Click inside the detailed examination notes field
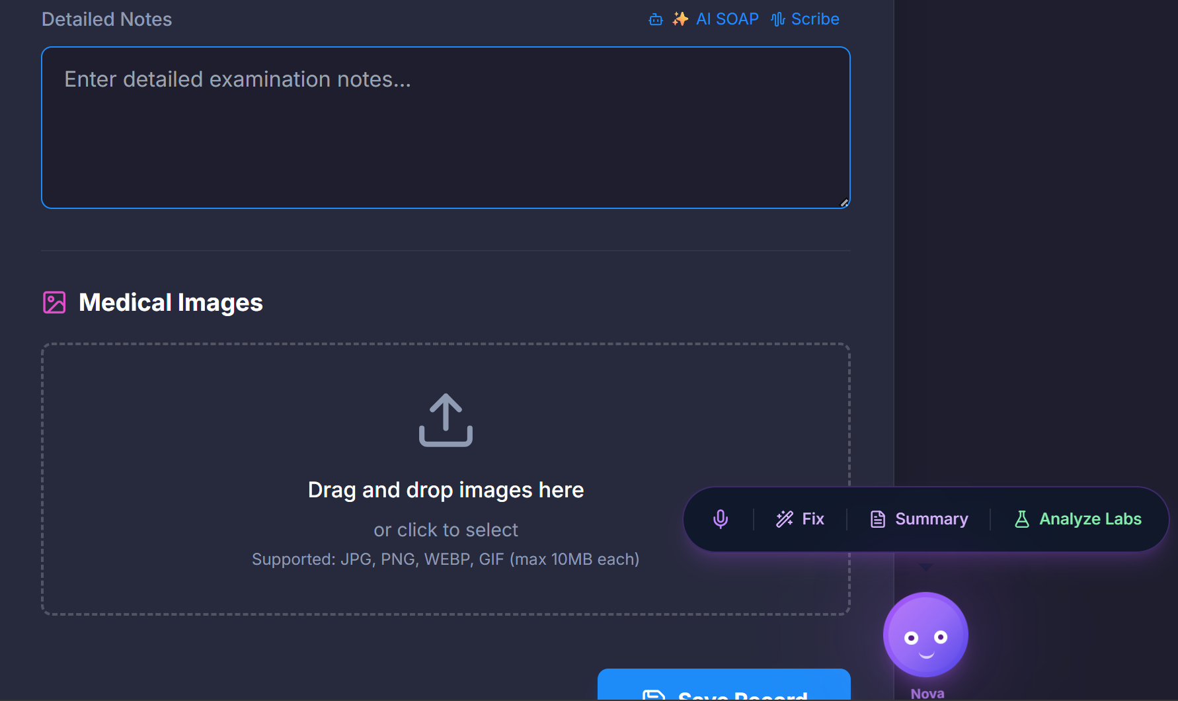 tap(445, 126)
